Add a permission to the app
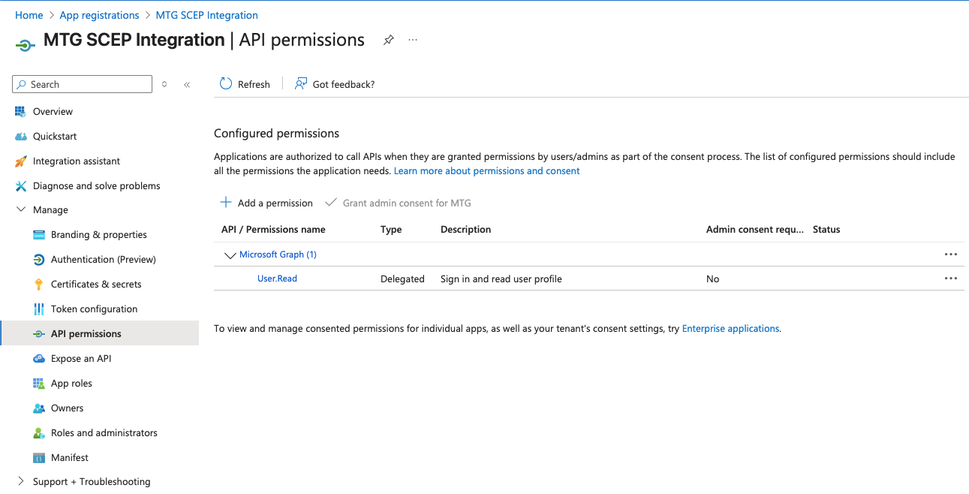969x494 pixels. pyautogui.click(x=266, y=203)
